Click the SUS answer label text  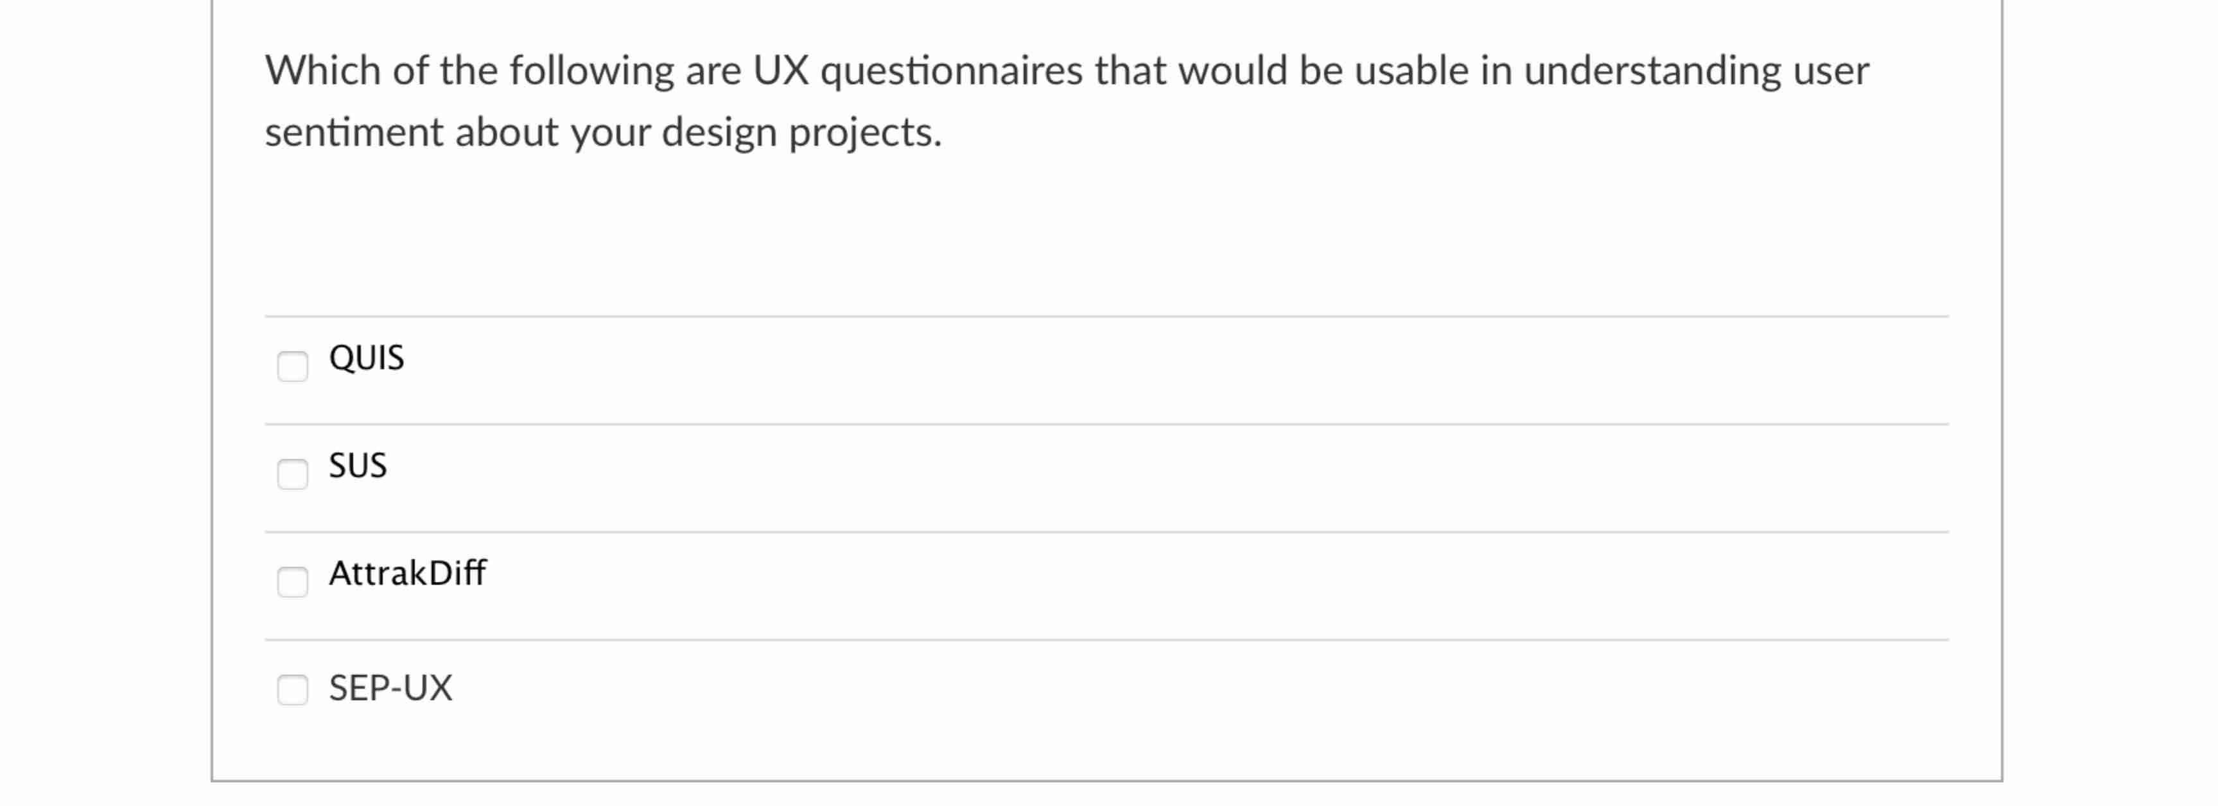point(357,465)
